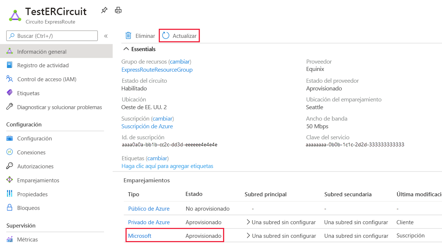The height and width of the screenshot is (247, 442).
Task: Click the Configuración toolbox icon
Action: (10, 138)
